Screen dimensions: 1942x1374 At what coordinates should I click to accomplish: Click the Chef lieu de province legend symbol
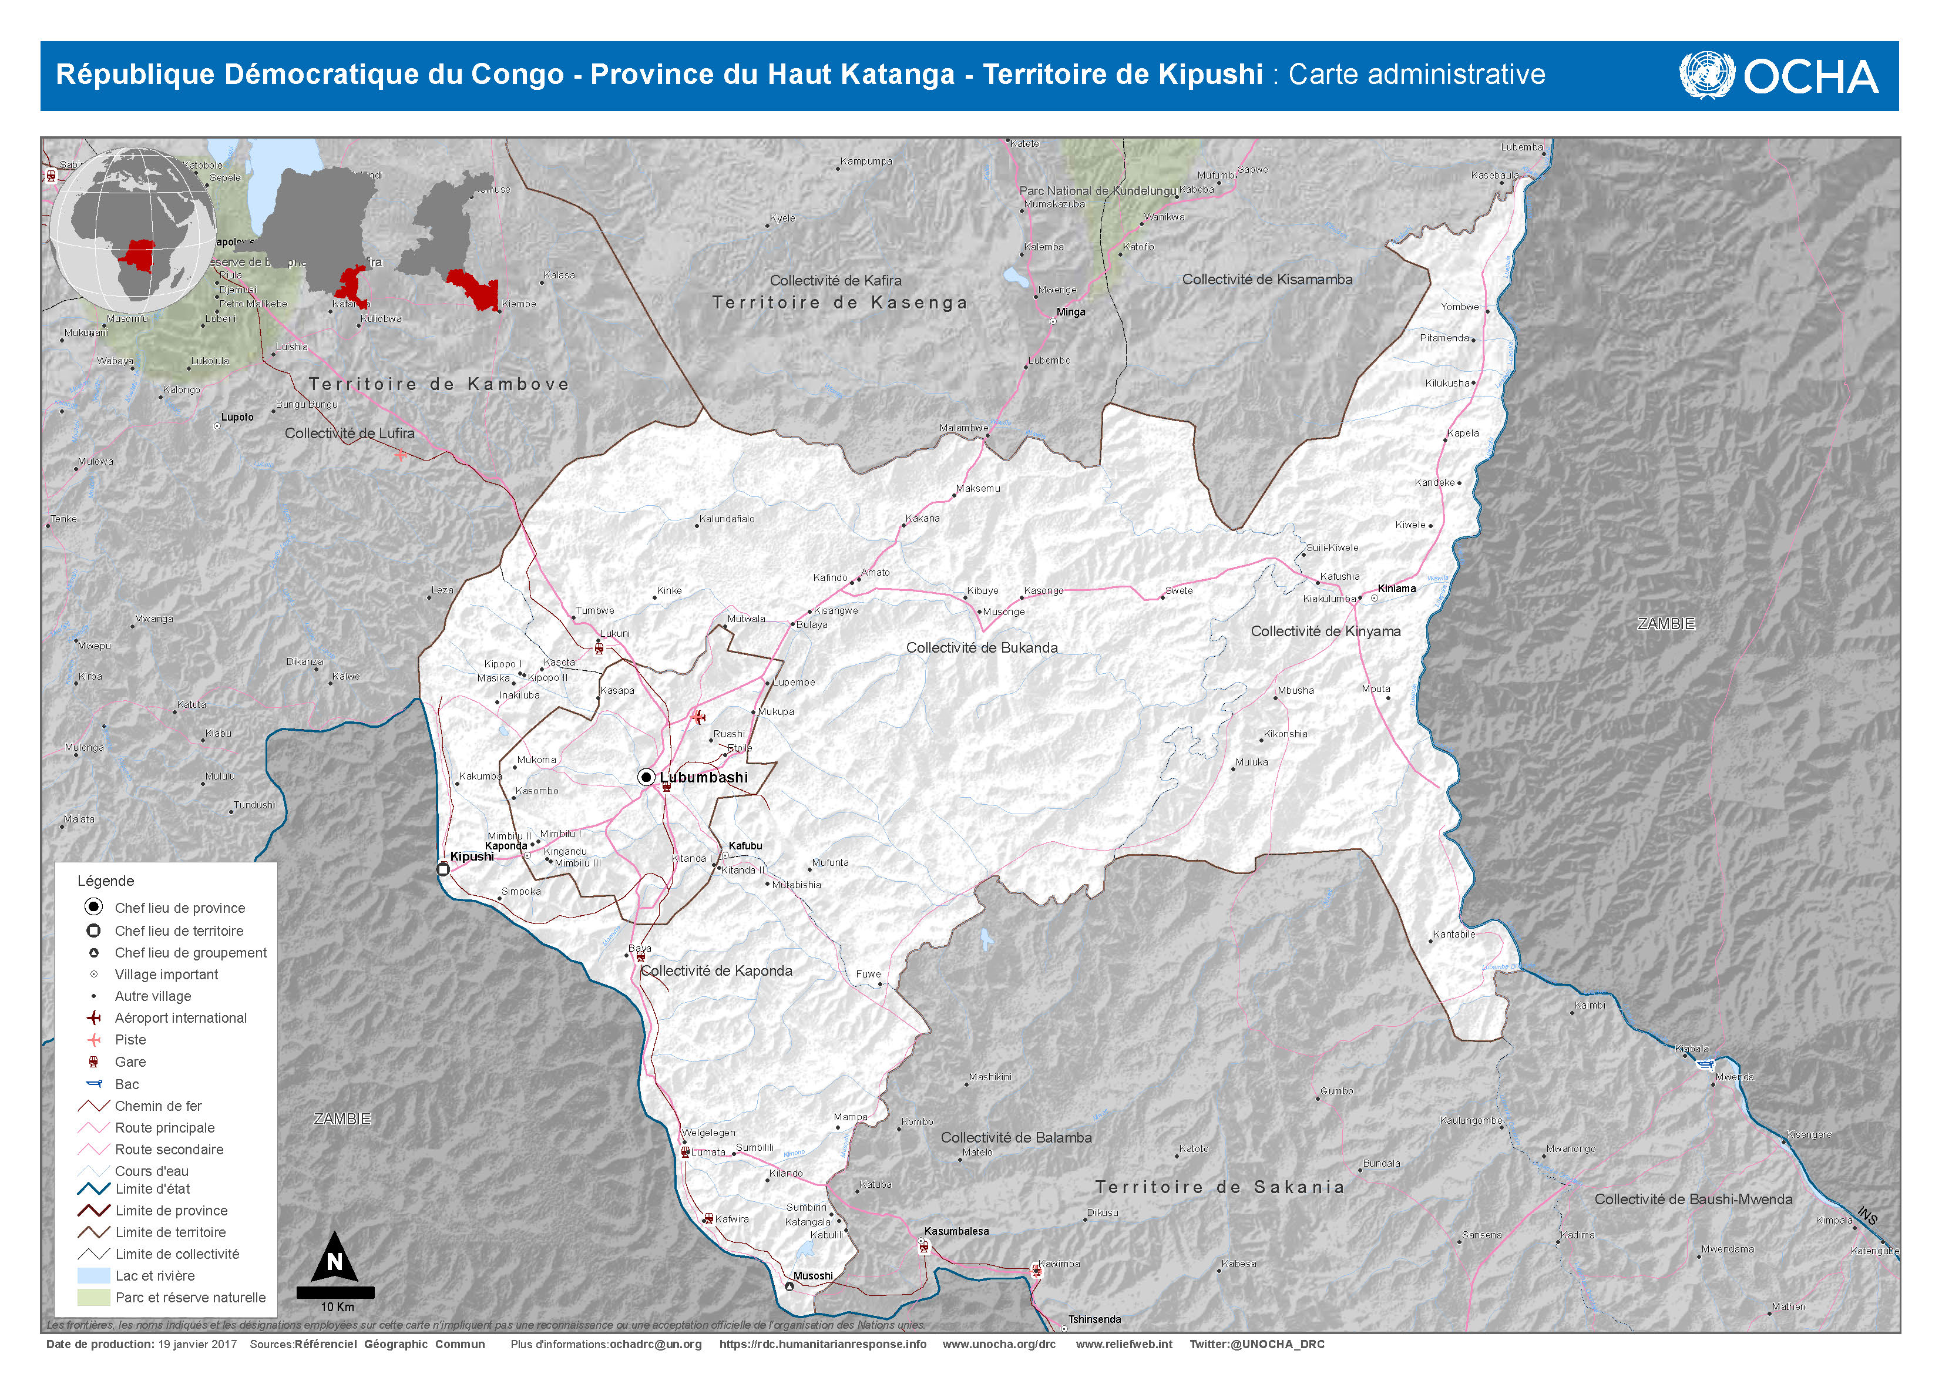click(94, 907)
